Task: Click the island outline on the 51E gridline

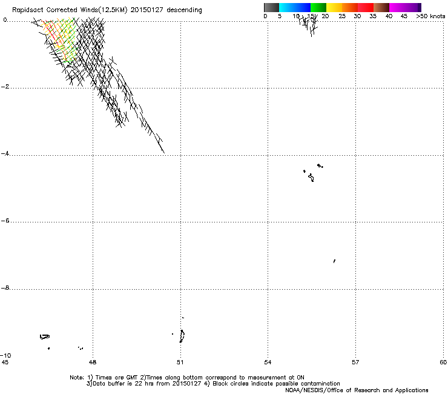Action: click(182, 336)
